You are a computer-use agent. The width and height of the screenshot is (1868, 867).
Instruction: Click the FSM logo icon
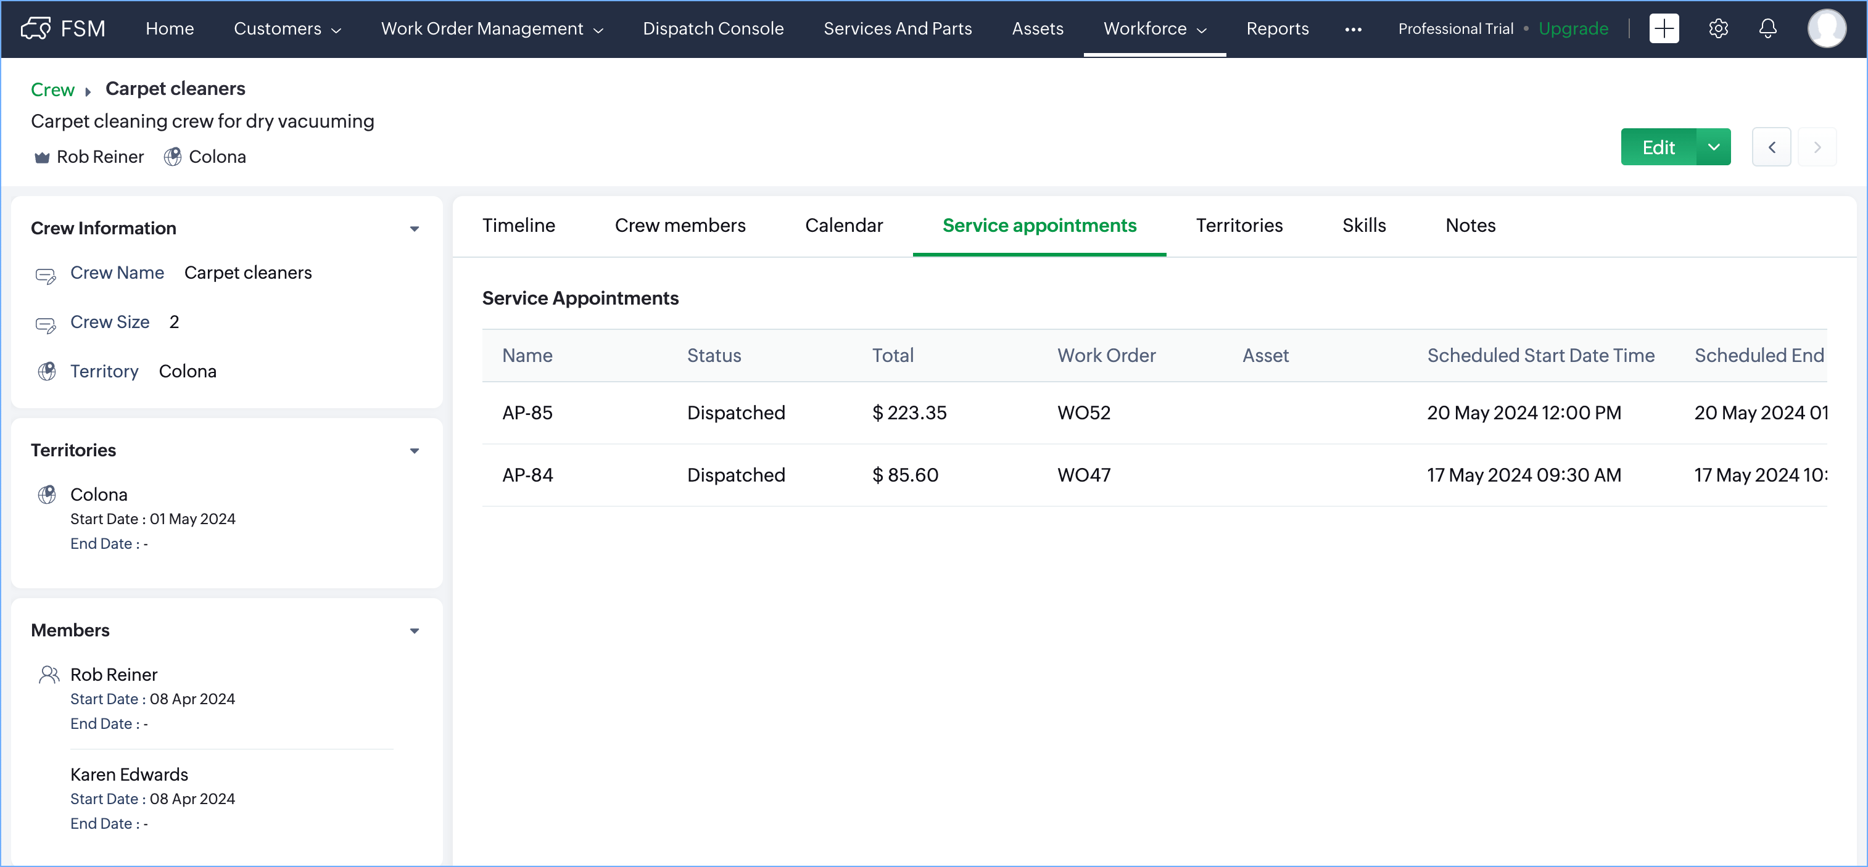[x=36, y=28]
